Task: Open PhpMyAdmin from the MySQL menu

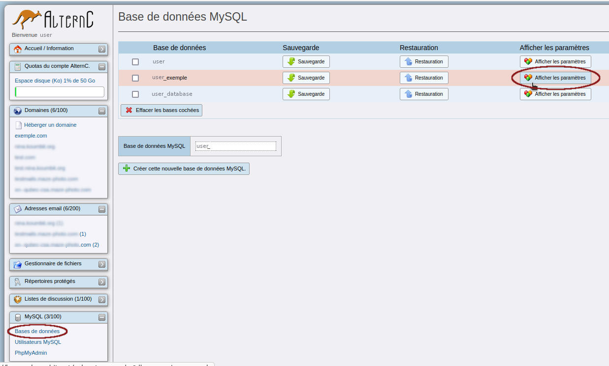Action: pyautogui.click(x=31, y=353)
